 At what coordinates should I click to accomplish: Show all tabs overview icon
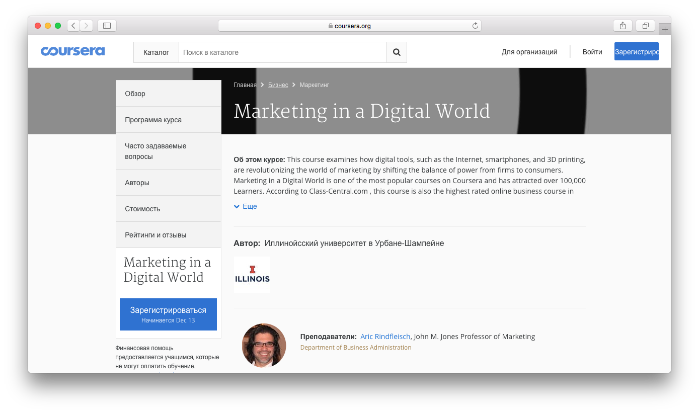coord(646,26)
